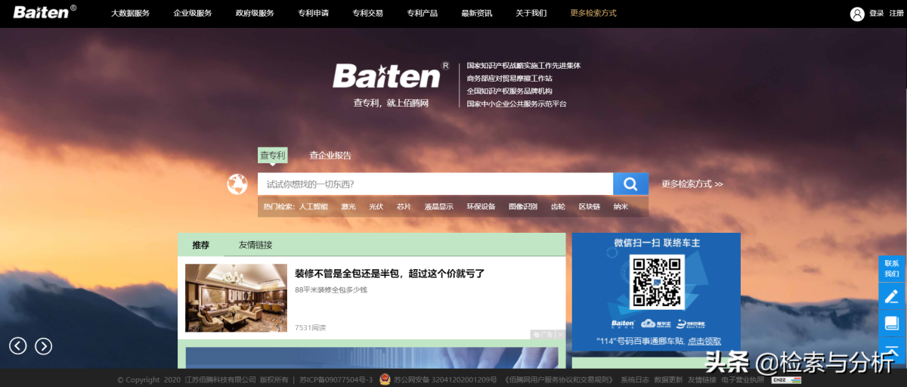Click the Baiten logo in top navigation bar
The width and height of the screenshot is (907, 387).
point(44,12)
